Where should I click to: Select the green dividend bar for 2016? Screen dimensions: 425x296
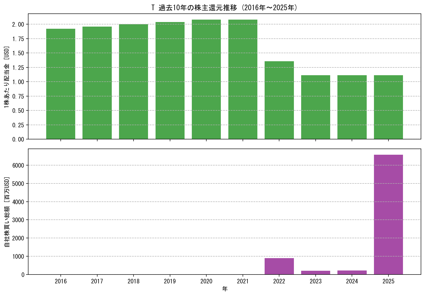[x=61, y=84]
